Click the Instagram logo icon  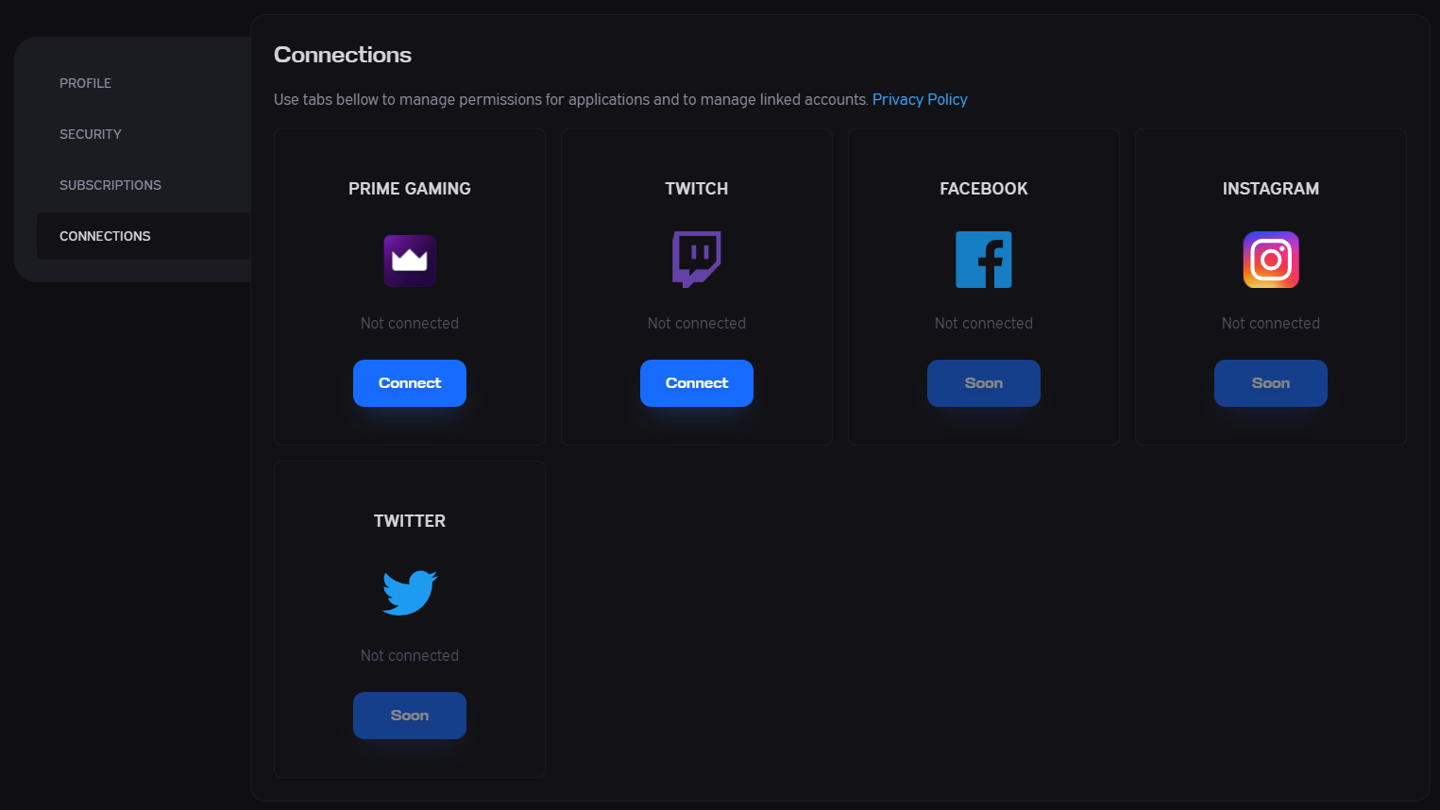point(1271,260)
